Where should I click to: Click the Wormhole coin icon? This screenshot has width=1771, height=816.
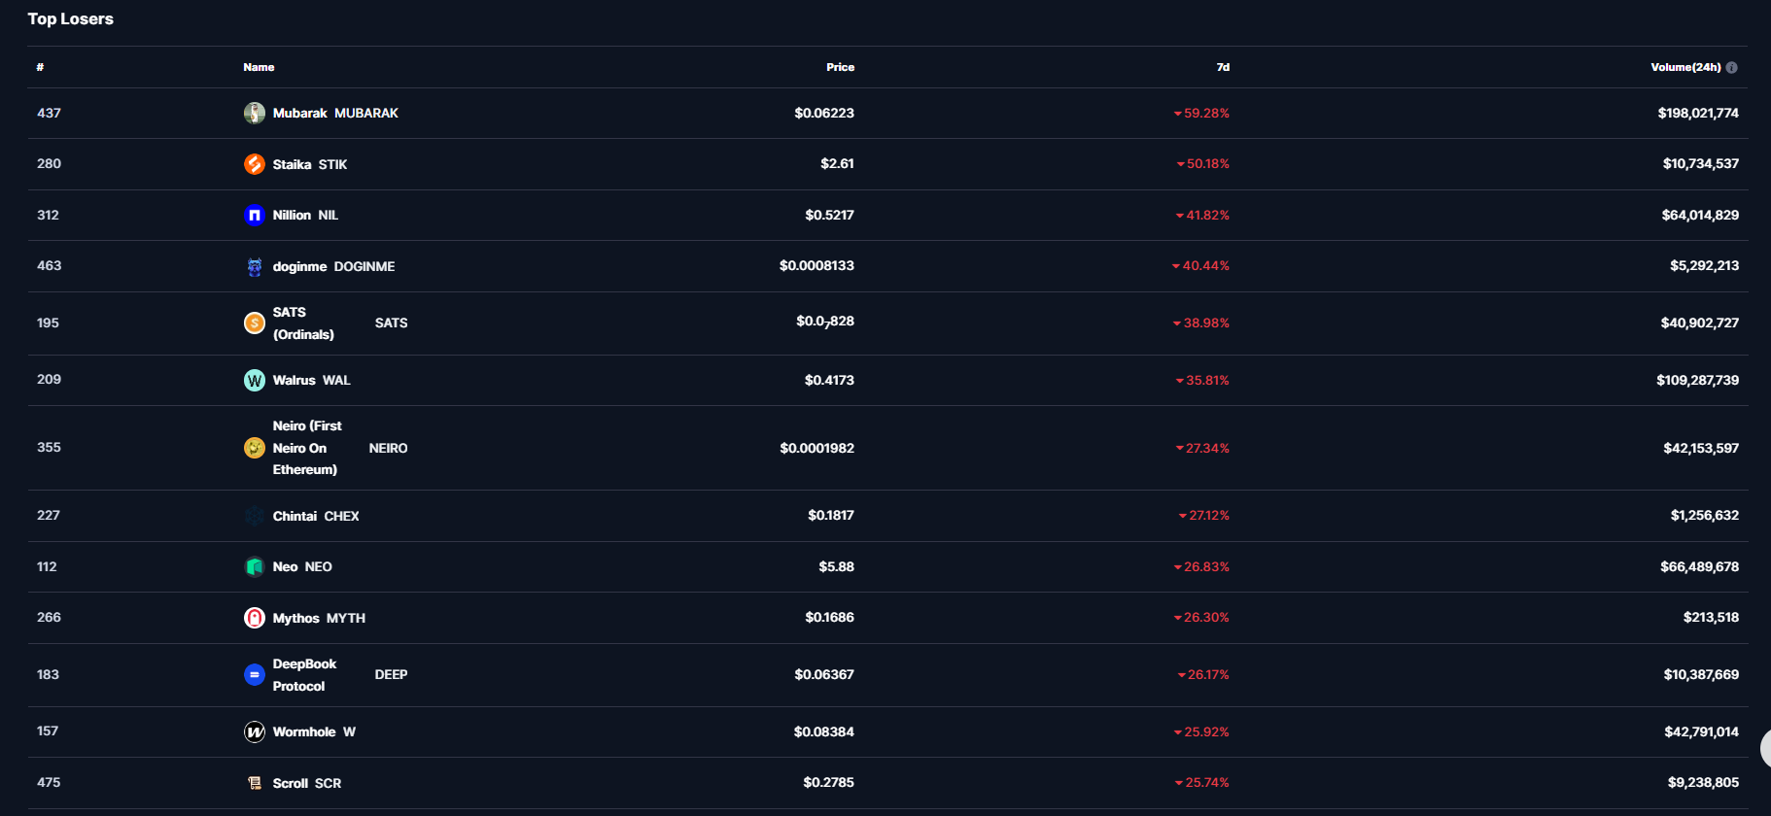click(x=255, y=732)
